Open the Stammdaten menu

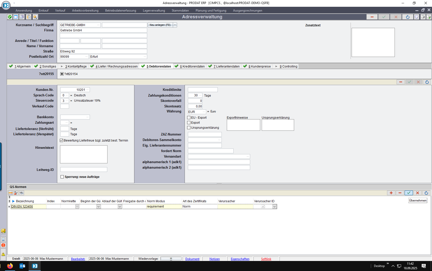tap(180, 11)
